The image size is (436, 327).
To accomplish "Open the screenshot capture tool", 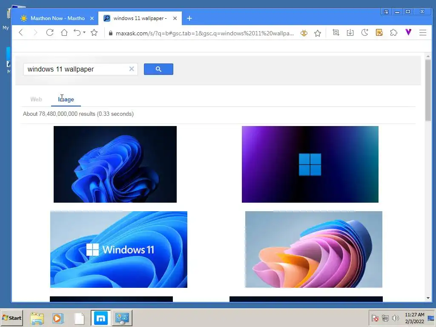I will [x=336, y=32].
